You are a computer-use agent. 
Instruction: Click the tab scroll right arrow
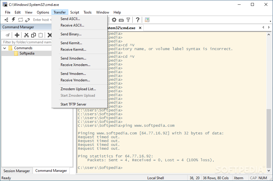click(x=269, y=27)
